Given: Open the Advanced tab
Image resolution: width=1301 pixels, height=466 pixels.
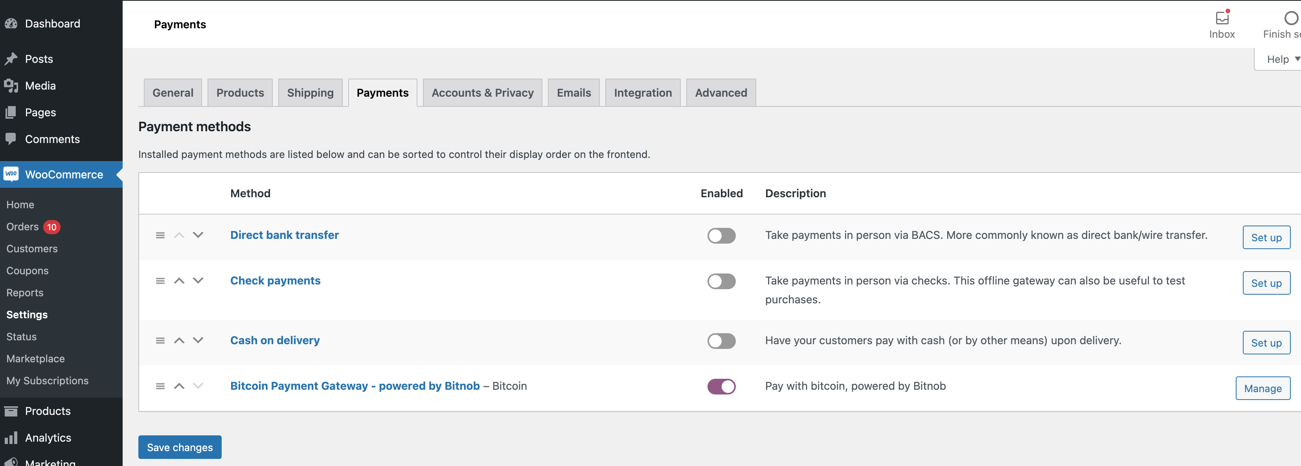Looking at the screenshot, I should point(721,93).
